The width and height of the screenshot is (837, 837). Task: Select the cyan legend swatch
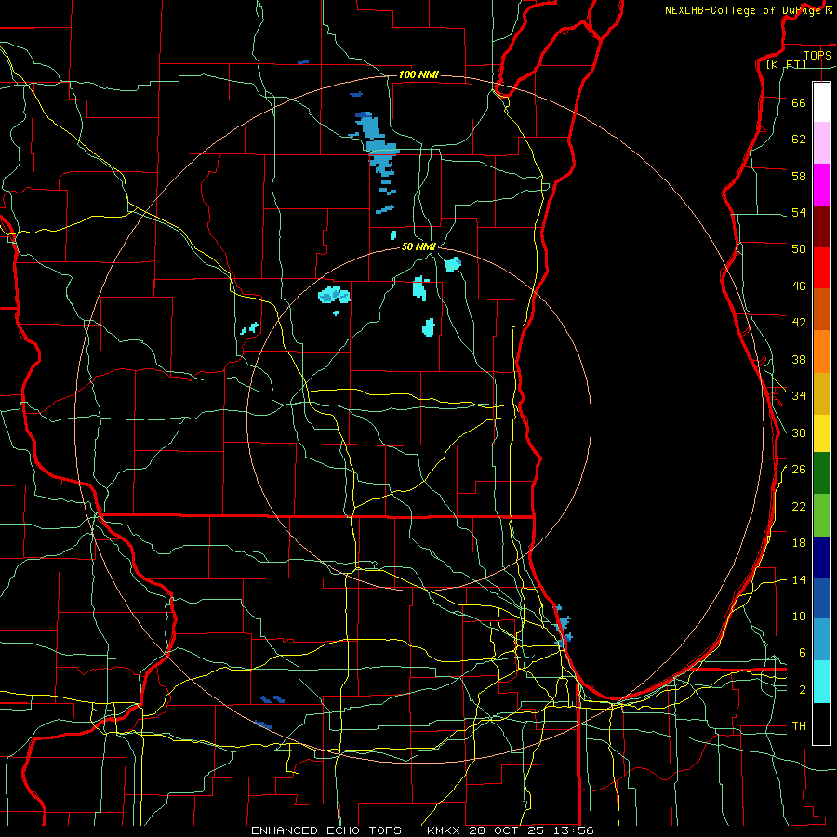[821, 682]
